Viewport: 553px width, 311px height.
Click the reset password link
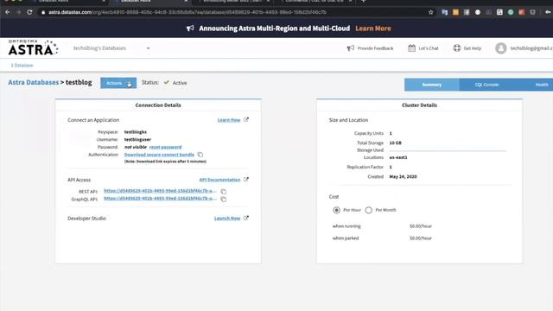point(165,147)
